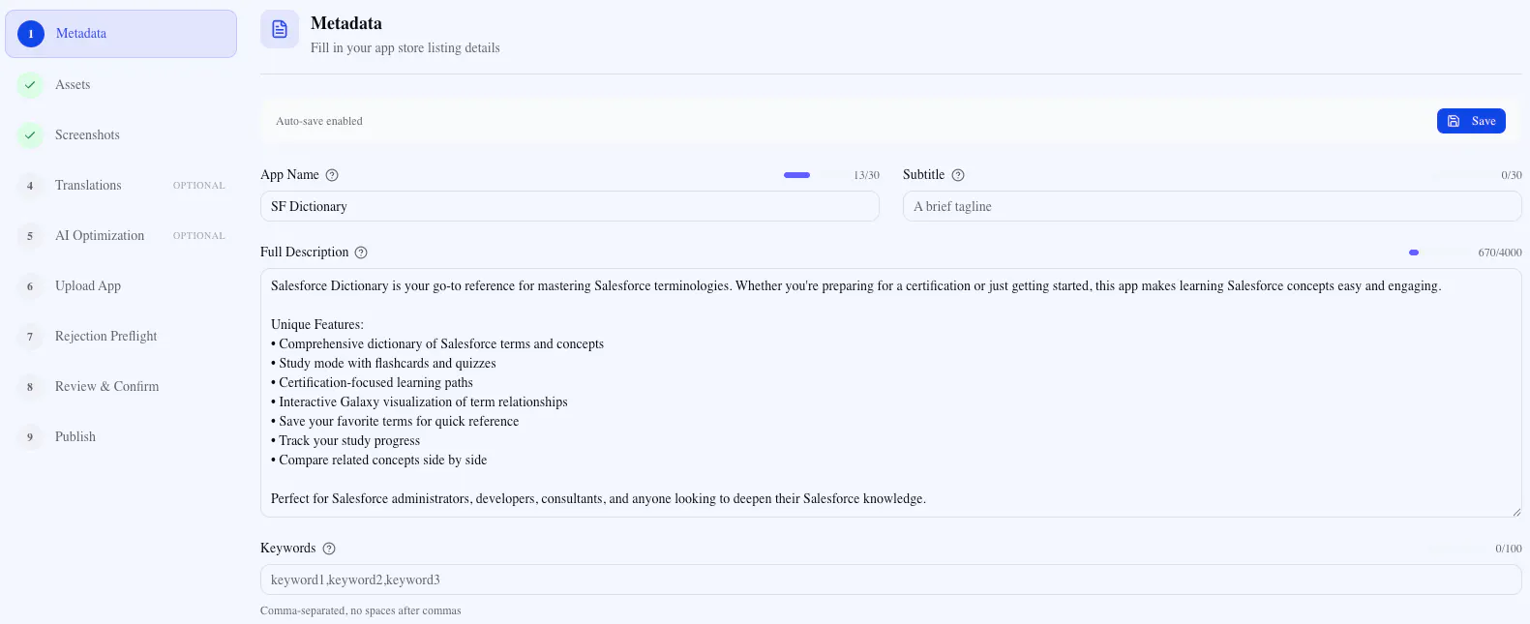Click the 'Track your study progress' bullet line
The image size is (1530, 624).
click(x=345, y=440)
